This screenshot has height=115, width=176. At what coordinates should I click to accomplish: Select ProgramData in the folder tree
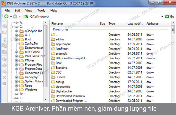coord(33,69)
